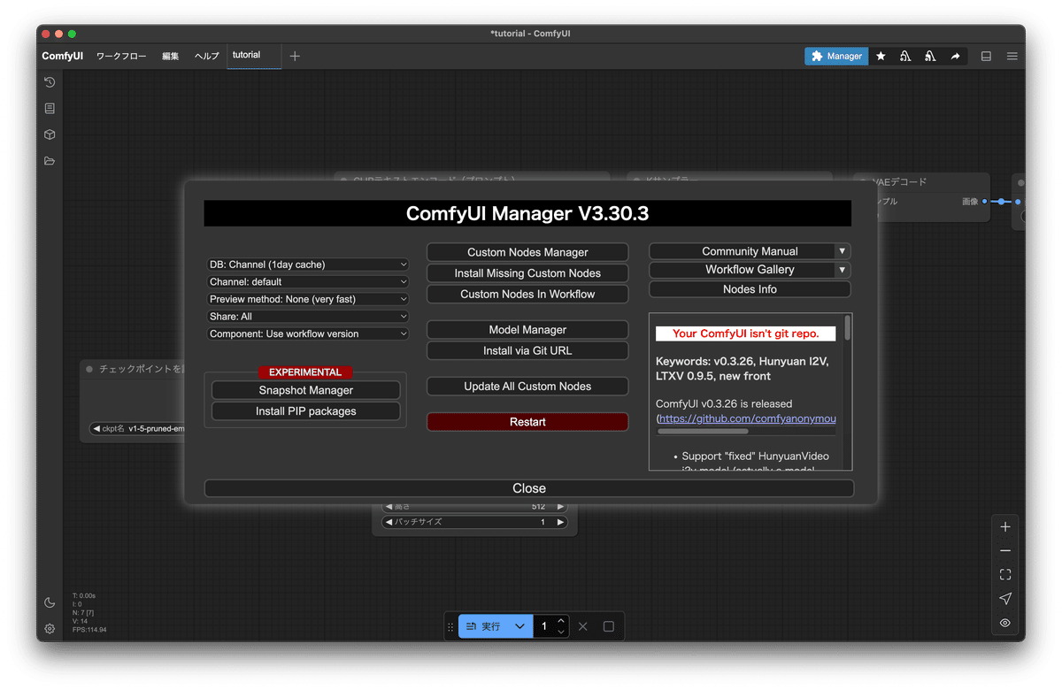Click the share arrow icon in top bar
This screenshot has width=1062, height=690.
[955, 56]
